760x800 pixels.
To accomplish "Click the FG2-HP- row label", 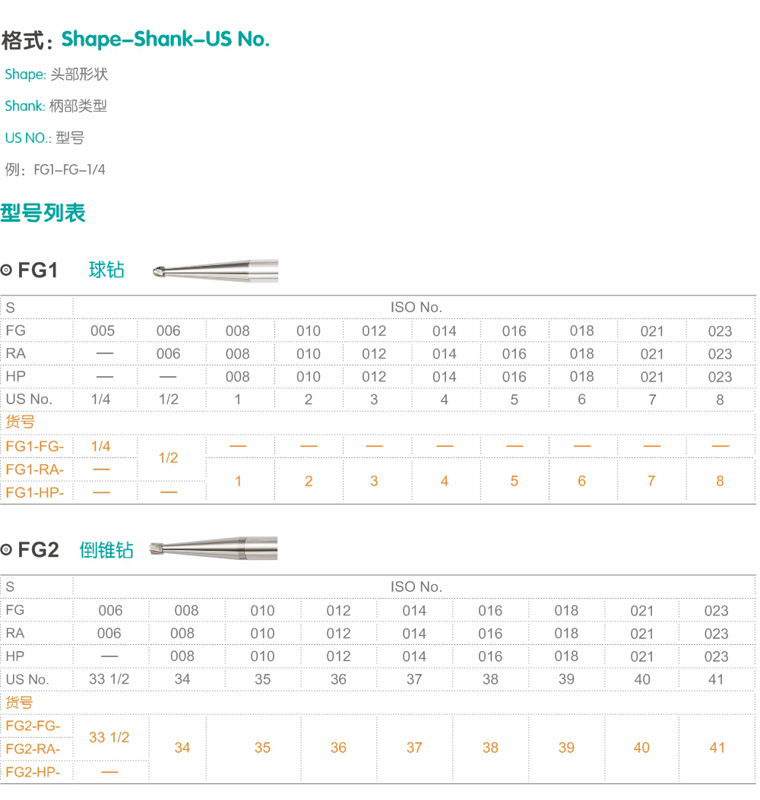I will pyautogui.click(x=33, y=772).
